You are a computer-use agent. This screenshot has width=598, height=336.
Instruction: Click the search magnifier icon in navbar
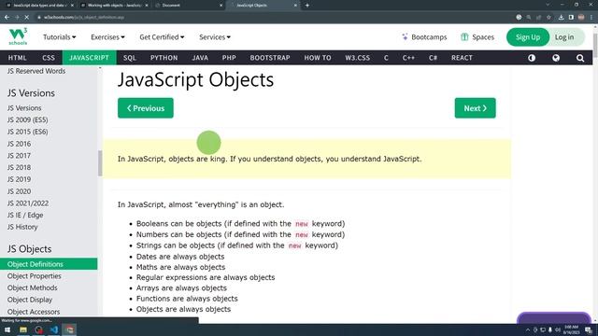pyautogui.click(x=580, y=58)
